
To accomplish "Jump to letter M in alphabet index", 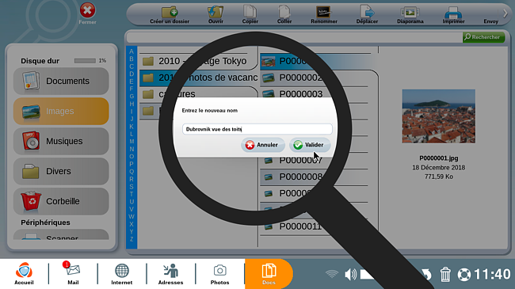I will click(132, 142).
